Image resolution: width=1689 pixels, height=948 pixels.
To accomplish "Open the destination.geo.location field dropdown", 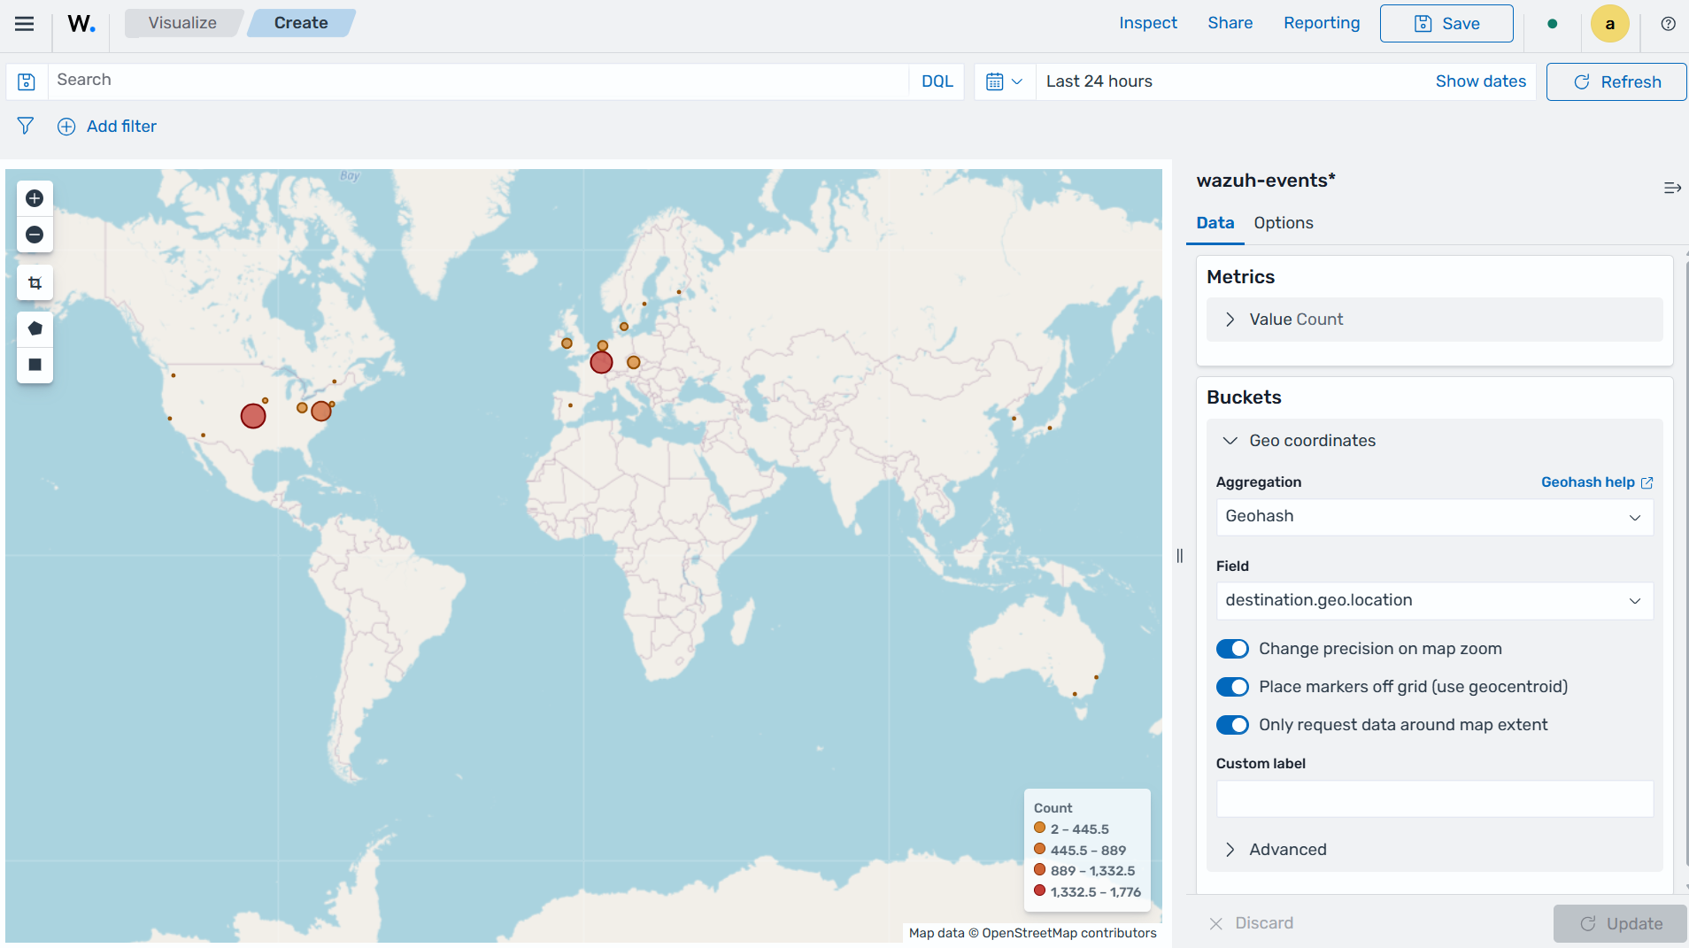I will (1434, 601).
